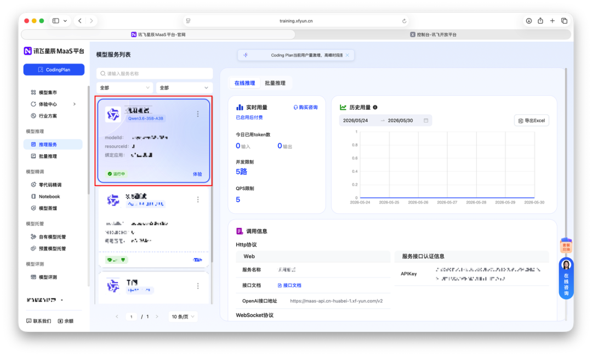Click the 模型评测 sidebar icon
The width and height of the screenshot is (592, 356).
point(33,277)
